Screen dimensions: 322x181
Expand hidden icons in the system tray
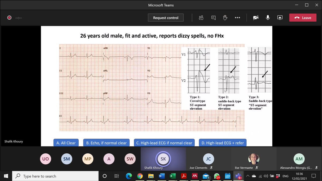[x=248, y=176]
